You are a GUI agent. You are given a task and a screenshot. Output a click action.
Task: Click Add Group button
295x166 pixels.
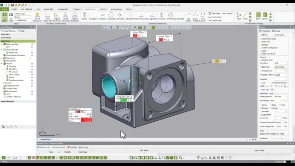pyautogui.click(x=21, y=20)
